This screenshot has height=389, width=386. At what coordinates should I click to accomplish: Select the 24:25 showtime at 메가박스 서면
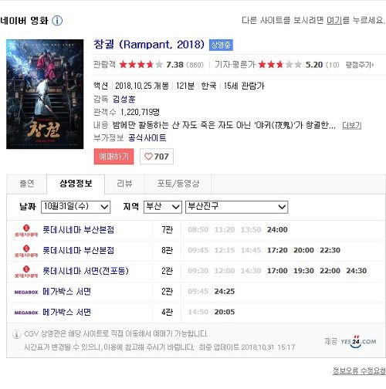(225, 292)
